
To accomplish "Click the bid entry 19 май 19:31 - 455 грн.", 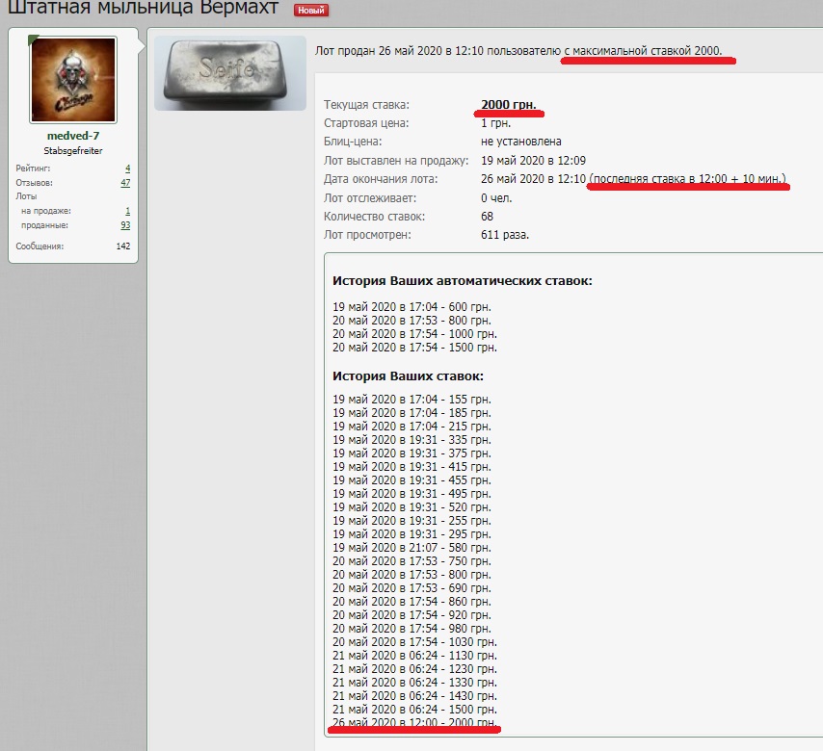I will (412, 480).
